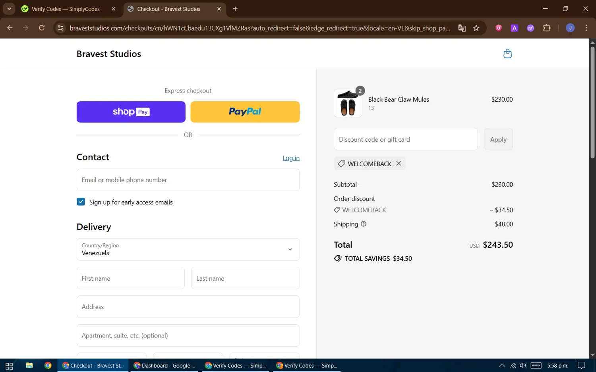Open the red shield extension icon

coord(498,28)
